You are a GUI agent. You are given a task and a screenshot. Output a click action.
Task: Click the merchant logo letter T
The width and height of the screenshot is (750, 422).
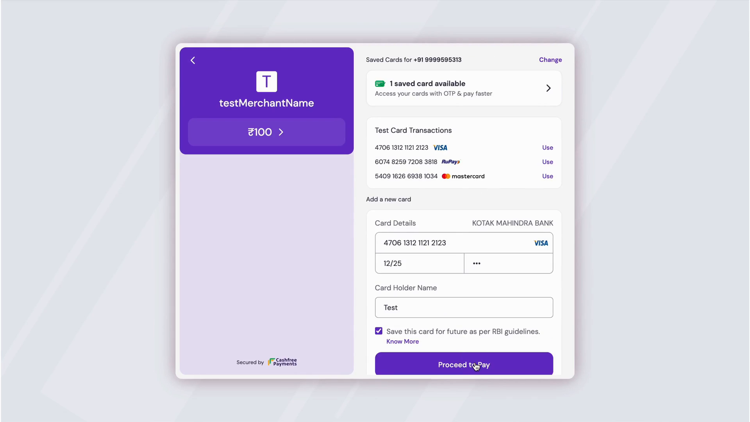tap(266, 81)
